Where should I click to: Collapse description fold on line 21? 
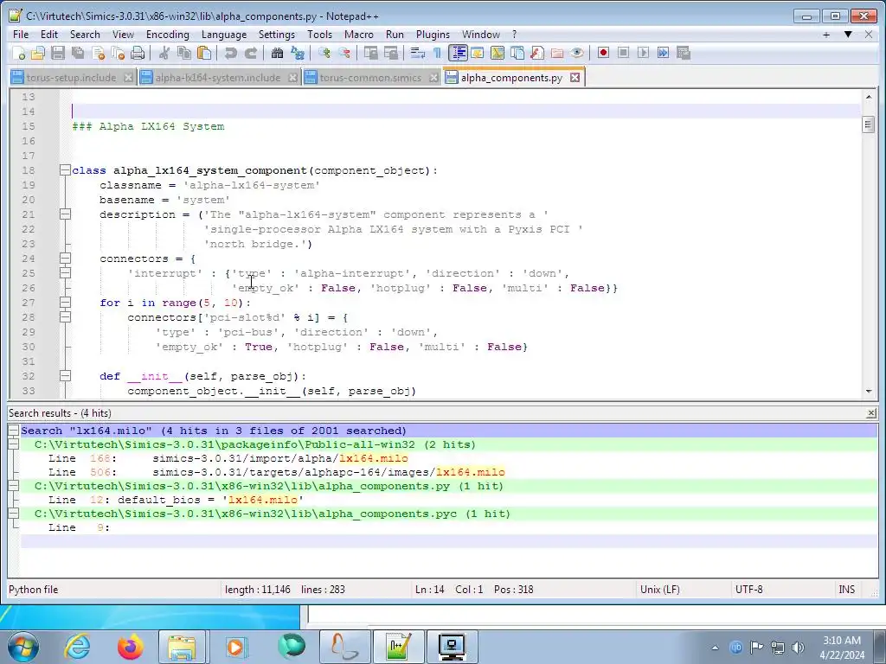click(65, 214)
